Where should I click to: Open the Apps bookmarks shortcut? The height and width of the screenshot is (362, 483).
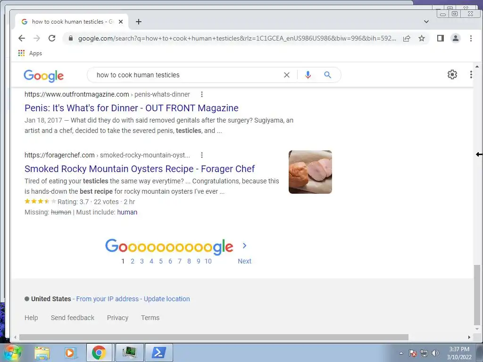pos(30,53)
